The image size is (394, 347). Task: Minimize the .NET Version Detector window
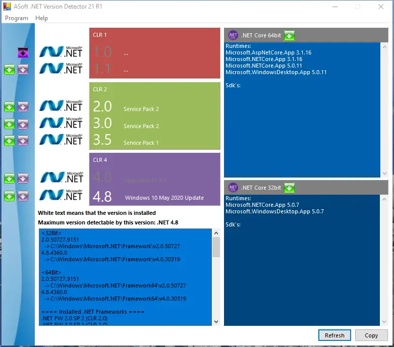[335, 7]
